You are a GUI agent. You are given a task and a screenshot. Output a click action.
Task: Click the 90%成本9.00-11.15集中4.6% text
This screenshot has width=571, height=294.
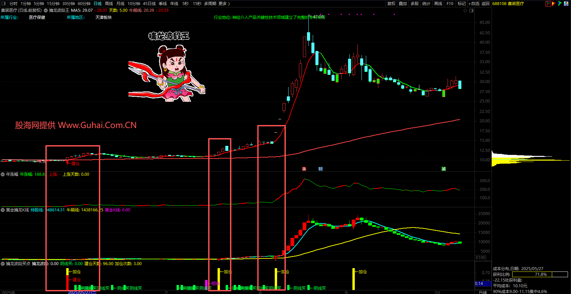tap(520, 292)
